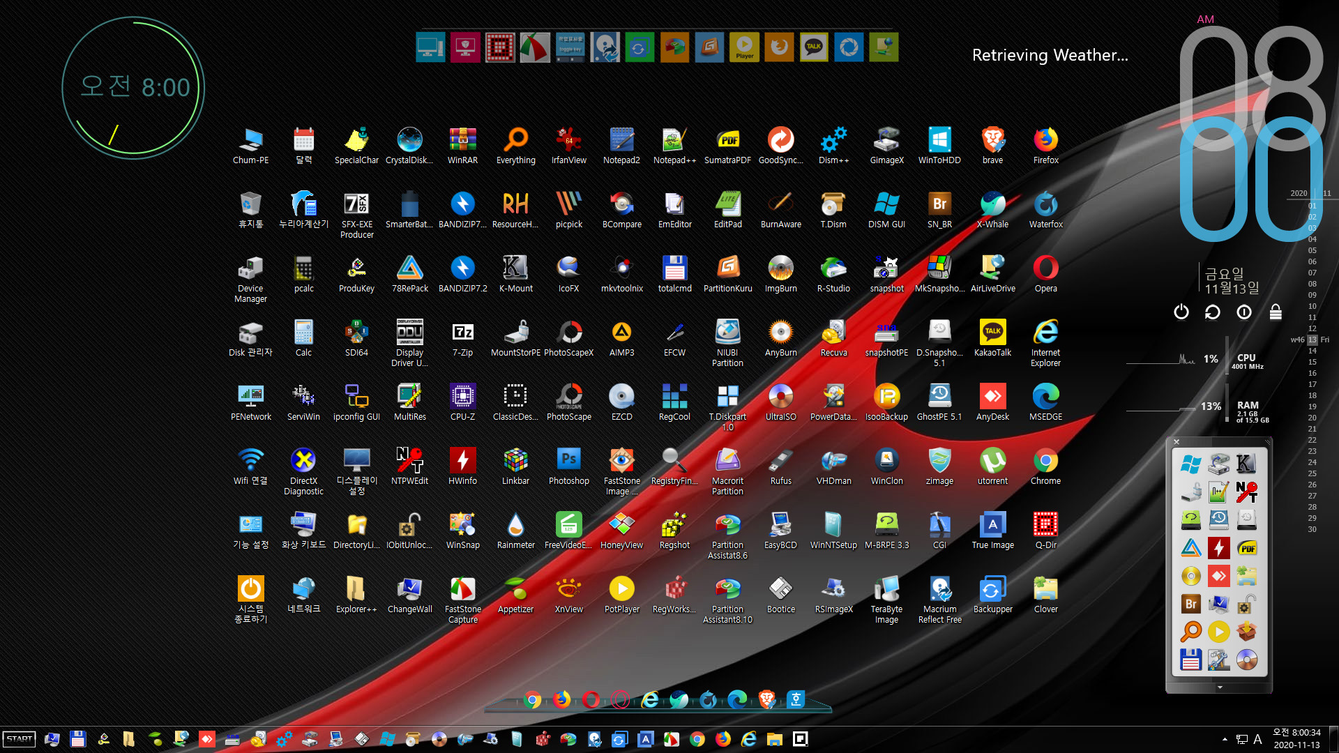Screen dimensions: 1339x753
Task: Click the restart icon in sidebar widget
Action: [x=1212, y=312]
